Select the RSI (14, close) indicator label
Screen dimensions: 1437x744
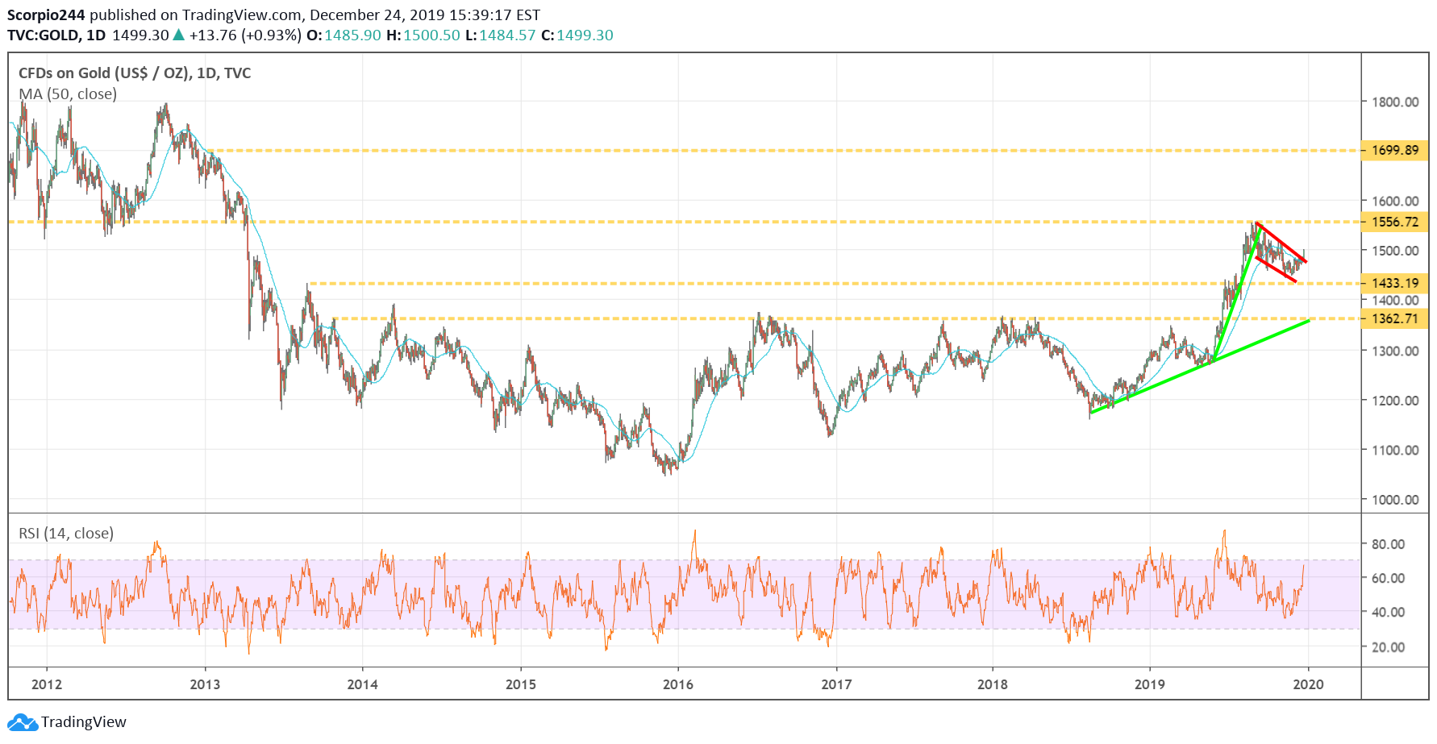(66, 534)
